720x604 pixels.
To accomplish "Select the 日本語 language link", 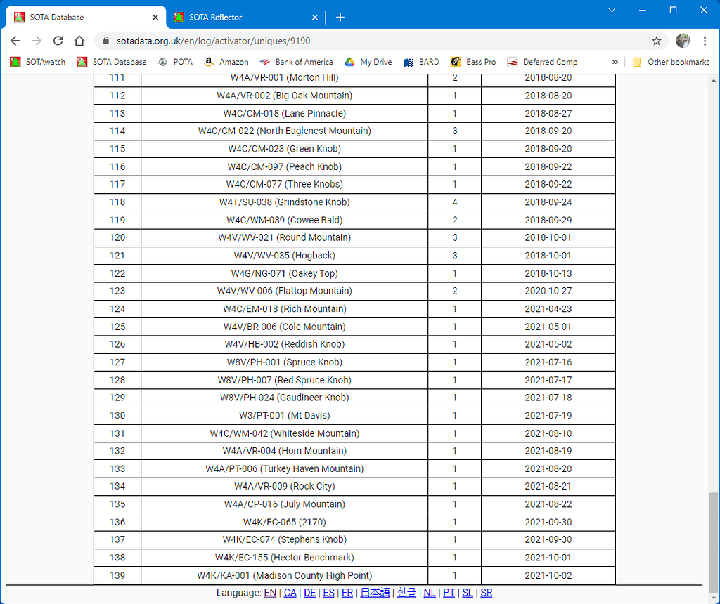I will pos(375,592).
